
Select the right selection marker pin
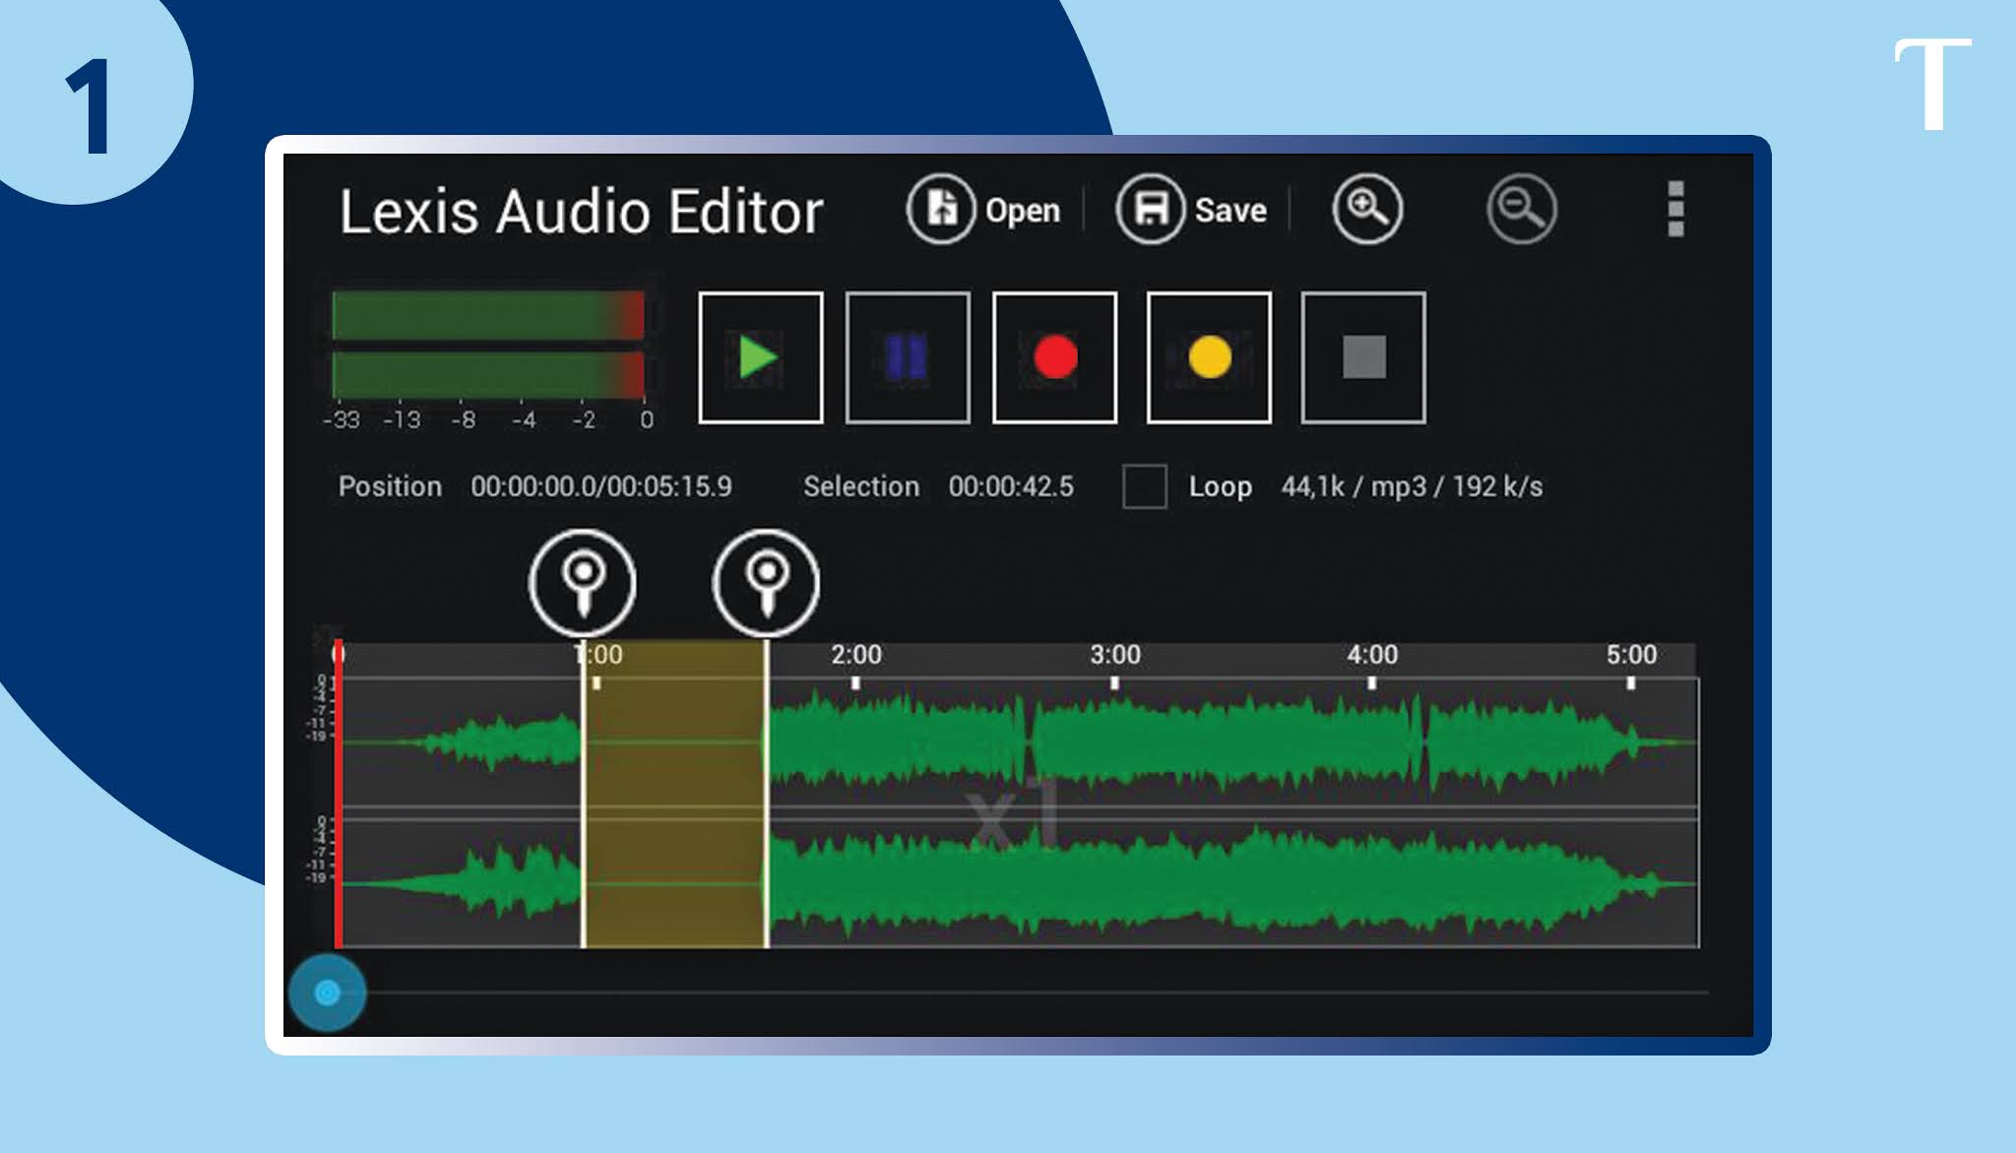[766, 583]
